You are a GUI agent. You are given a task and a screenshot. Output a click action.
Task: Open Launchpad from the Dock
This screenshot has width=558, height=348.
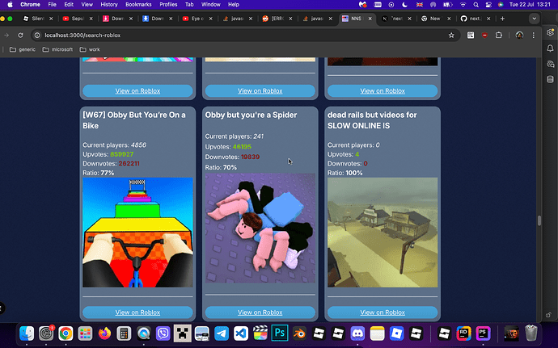pyautogui.click(x=85, y=333)
